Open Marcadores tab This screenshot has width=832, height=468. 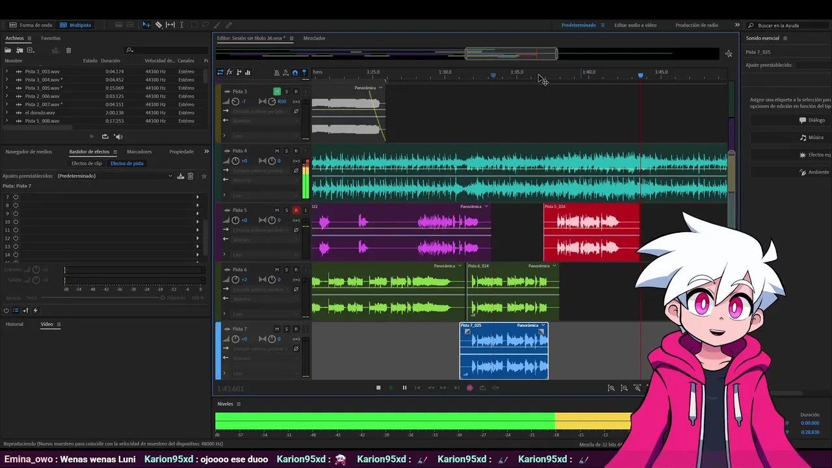[x=139, y=151]
